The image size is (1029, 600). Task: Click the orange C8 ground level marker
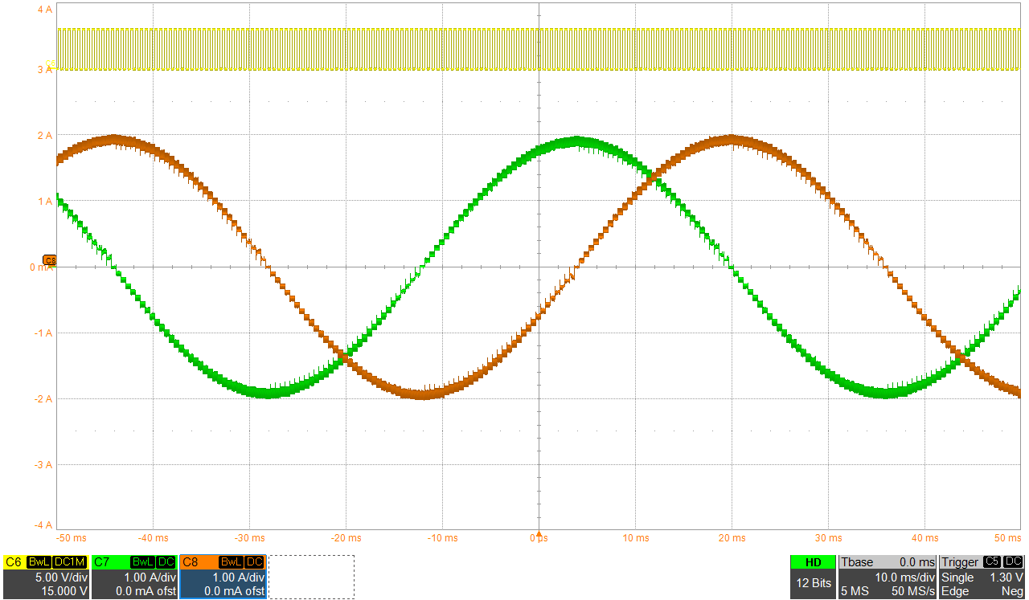[x=50, y=260]
